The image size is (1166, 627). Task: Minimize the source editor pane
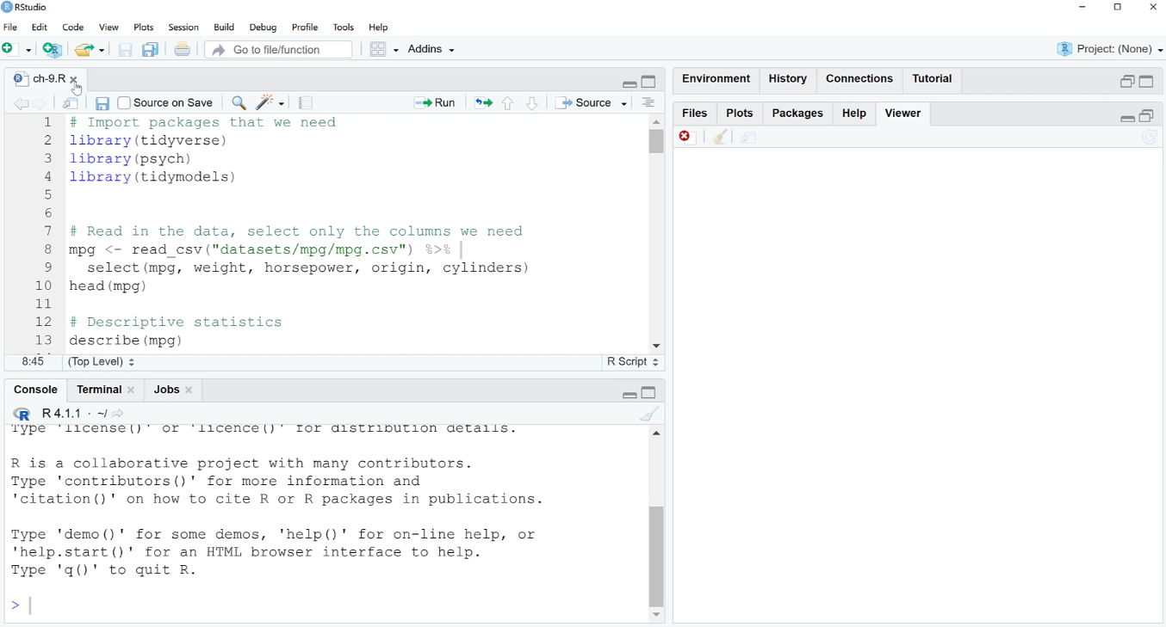[x=630, y=84]
